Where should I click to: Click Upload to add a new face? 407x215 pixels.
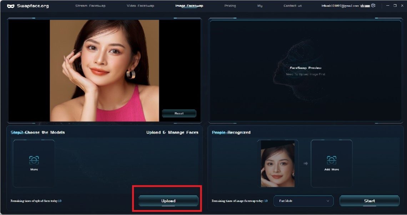[x=167, y=200]
